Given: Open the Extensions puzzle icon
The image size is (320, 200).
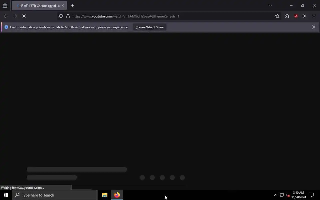Looking at the screenshot, I should pyautogui.click(x=287, y=16).
